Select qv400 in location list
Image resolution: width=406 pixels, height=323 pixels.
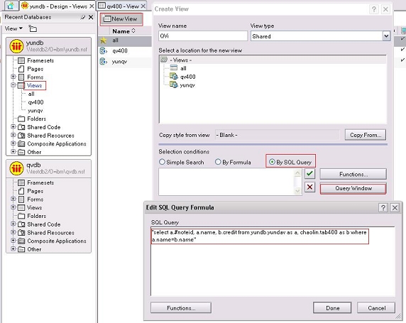tap(187, 77)
